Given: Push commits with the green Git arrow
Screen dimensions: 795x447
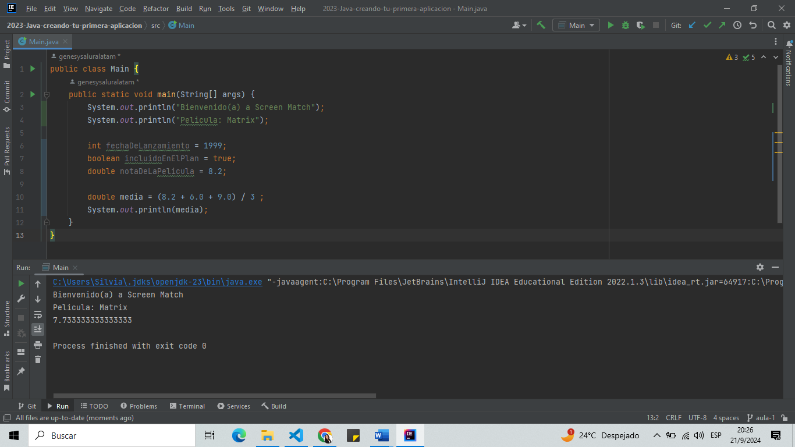Looking at the screenshot, I should point(722,25).
